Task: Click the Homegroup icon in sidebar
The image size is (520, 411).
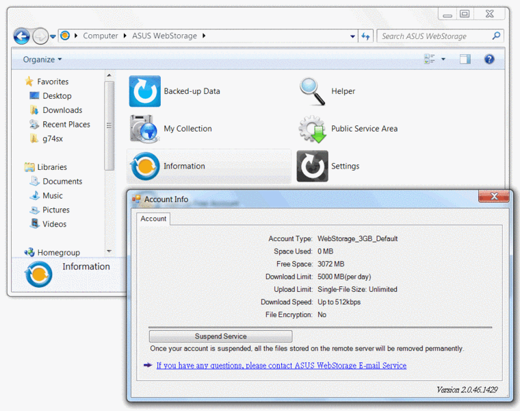Action: click(x=29, y=252)
